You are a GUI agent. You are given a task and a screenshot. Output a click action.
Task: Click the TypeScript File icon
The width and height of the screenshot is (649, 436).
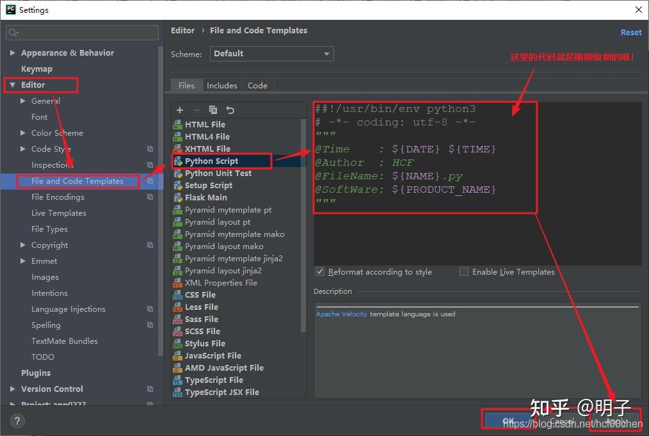177,380
